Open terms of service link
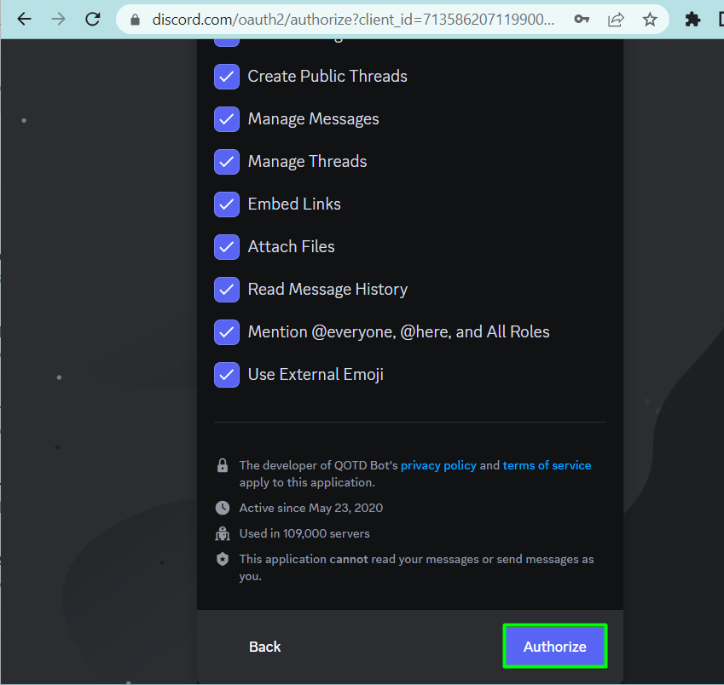Viewport: 724px width, 685px height. (x=547, y=465)
